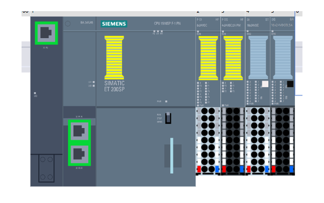Click slot number 2 in the rack header
324x203 pixels.
tap(198, 12)
